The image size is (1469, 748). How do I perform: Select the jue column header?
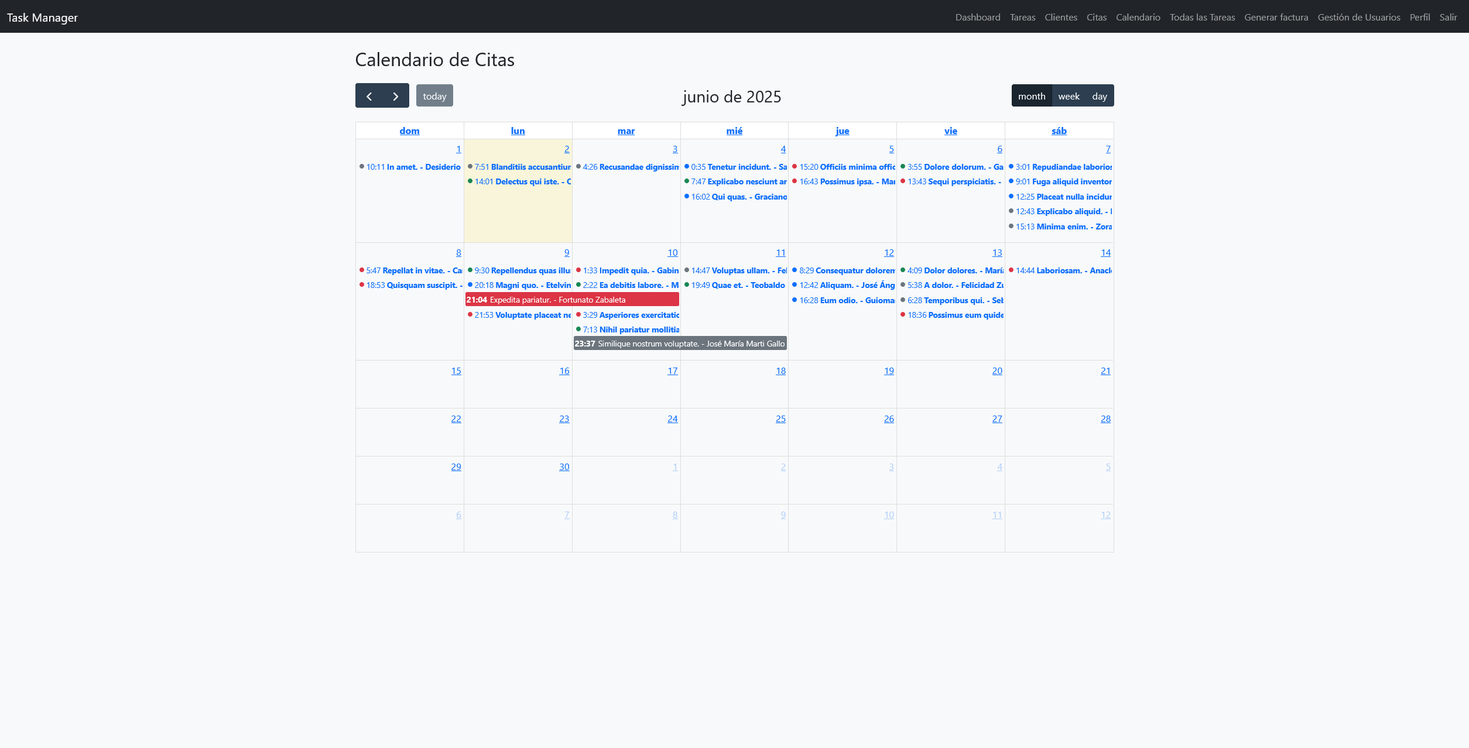[843, 131]
